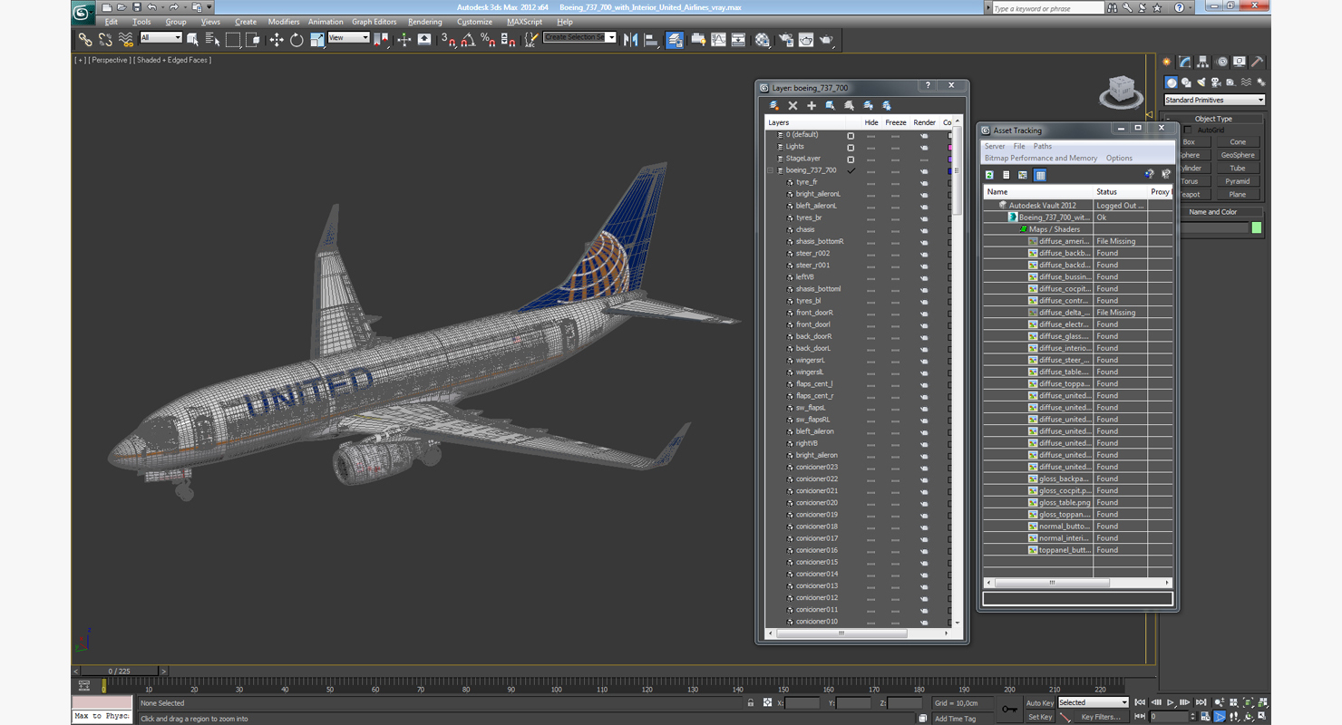This screenshot has height=725, width=1342.
Task: Collapse the Name and Color rollout
Action: pyautogui.click(x=1213, y=212)
